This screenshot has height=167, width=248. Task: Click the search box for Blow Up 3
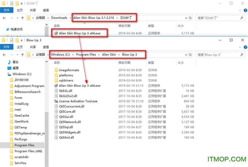[x=220, y=55]
